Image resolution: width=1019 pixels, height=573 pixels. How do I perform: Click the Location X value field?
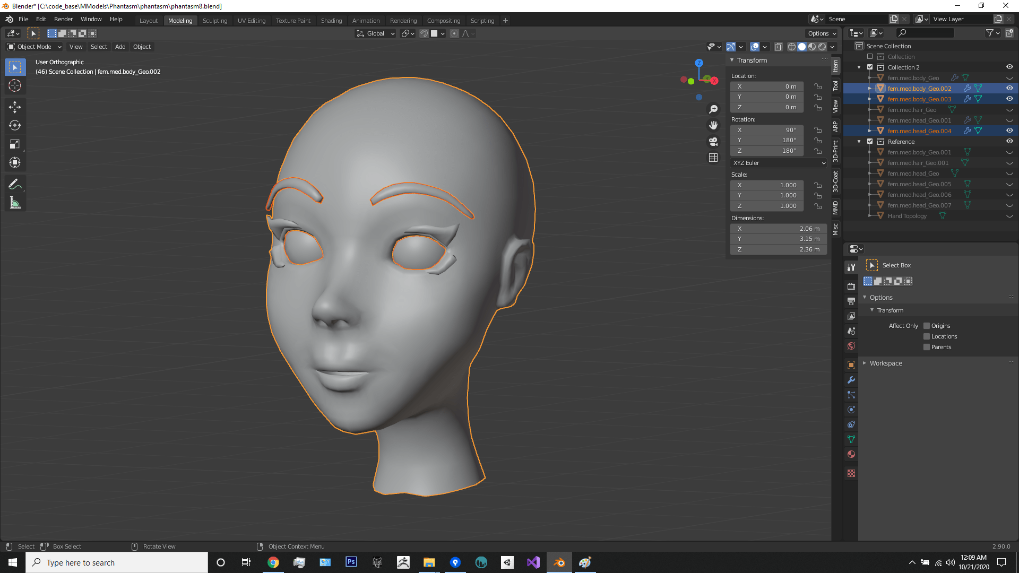766,86
